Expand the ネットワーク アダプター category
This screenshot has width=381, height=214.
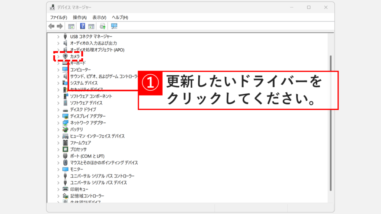[x=58, y=123]
